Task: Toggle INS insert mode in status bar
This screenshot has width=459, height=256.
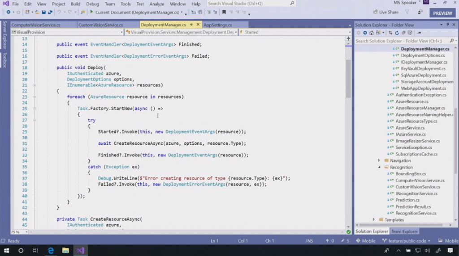Action: tap(309, 241)
